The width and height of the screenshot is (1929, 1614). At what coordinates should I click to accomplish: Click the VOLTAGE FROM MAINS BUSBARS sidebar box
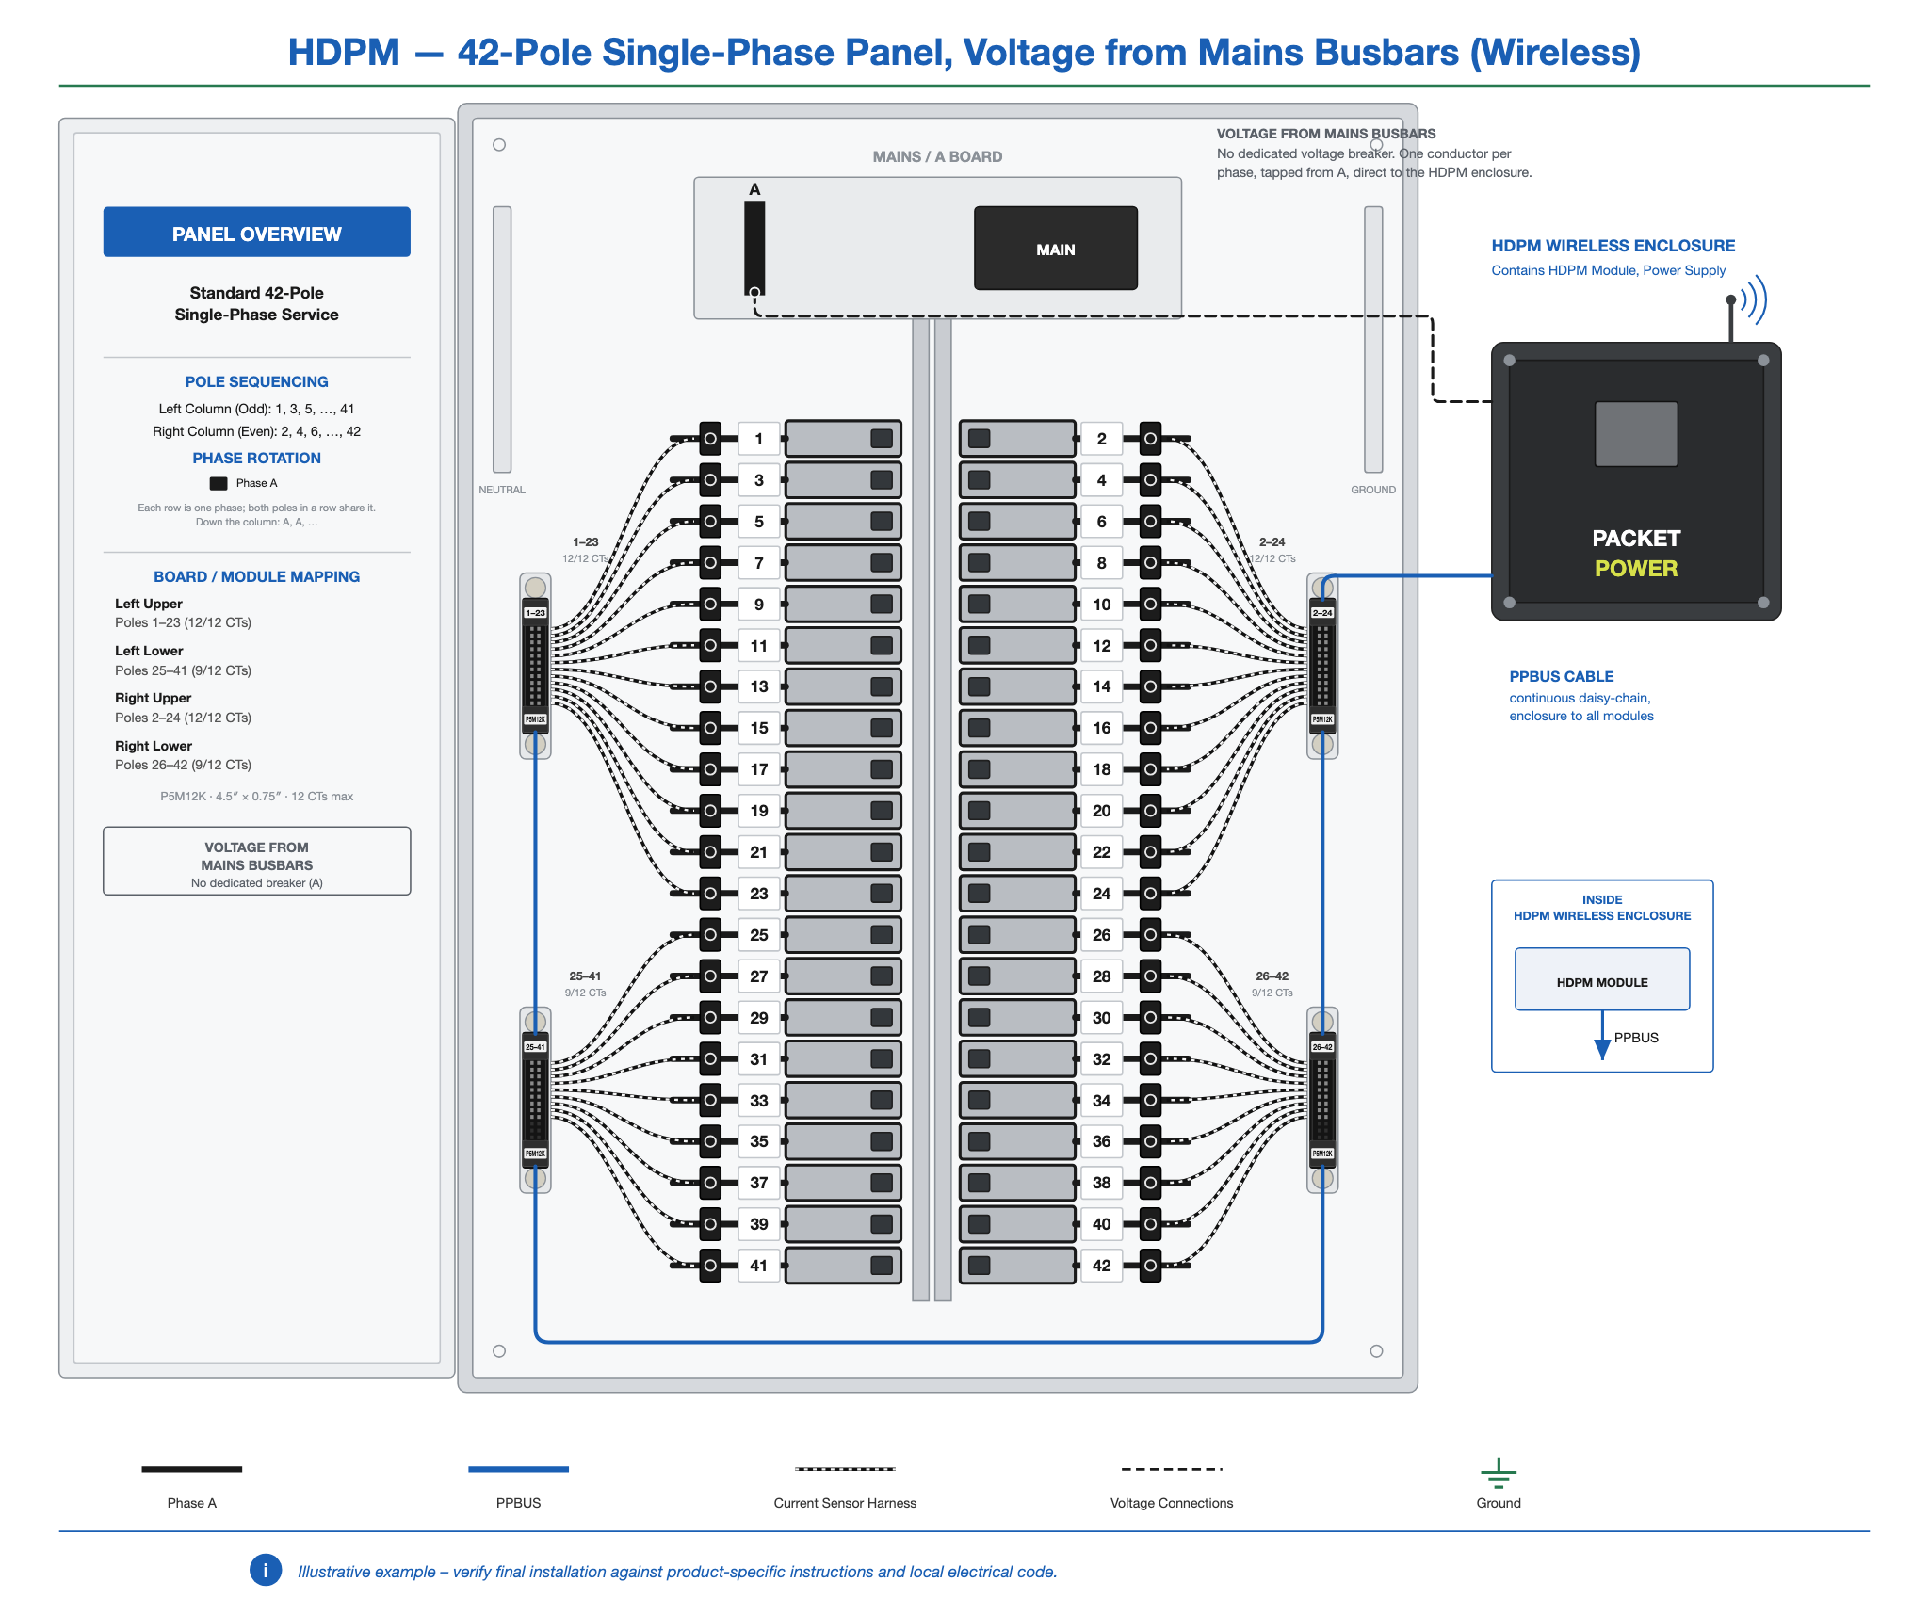pos(256,861)
